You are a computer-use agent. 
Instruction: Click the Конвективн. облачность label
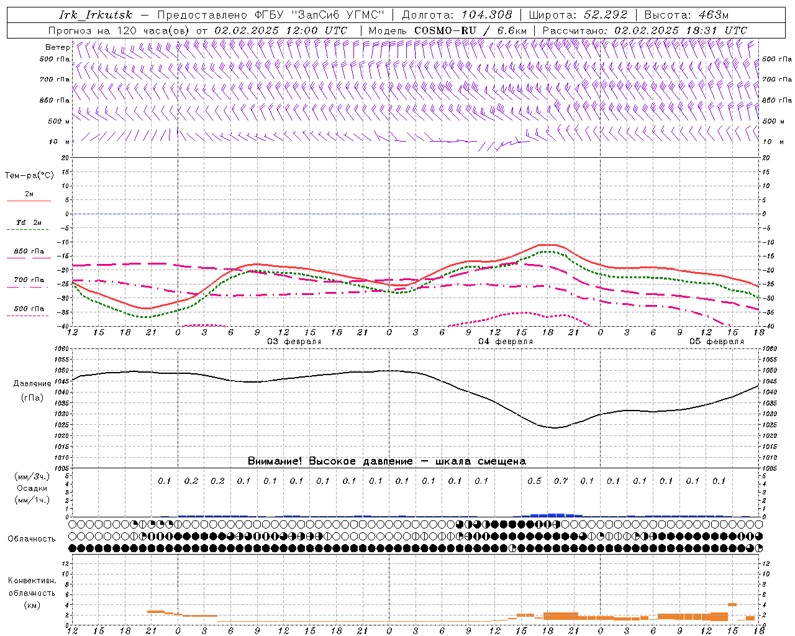(x=32, y=593)
